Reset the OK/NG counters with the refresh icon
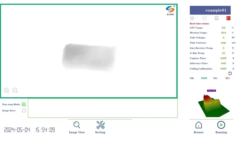Viewport: 237px width, 146px height. pos(230,74)
